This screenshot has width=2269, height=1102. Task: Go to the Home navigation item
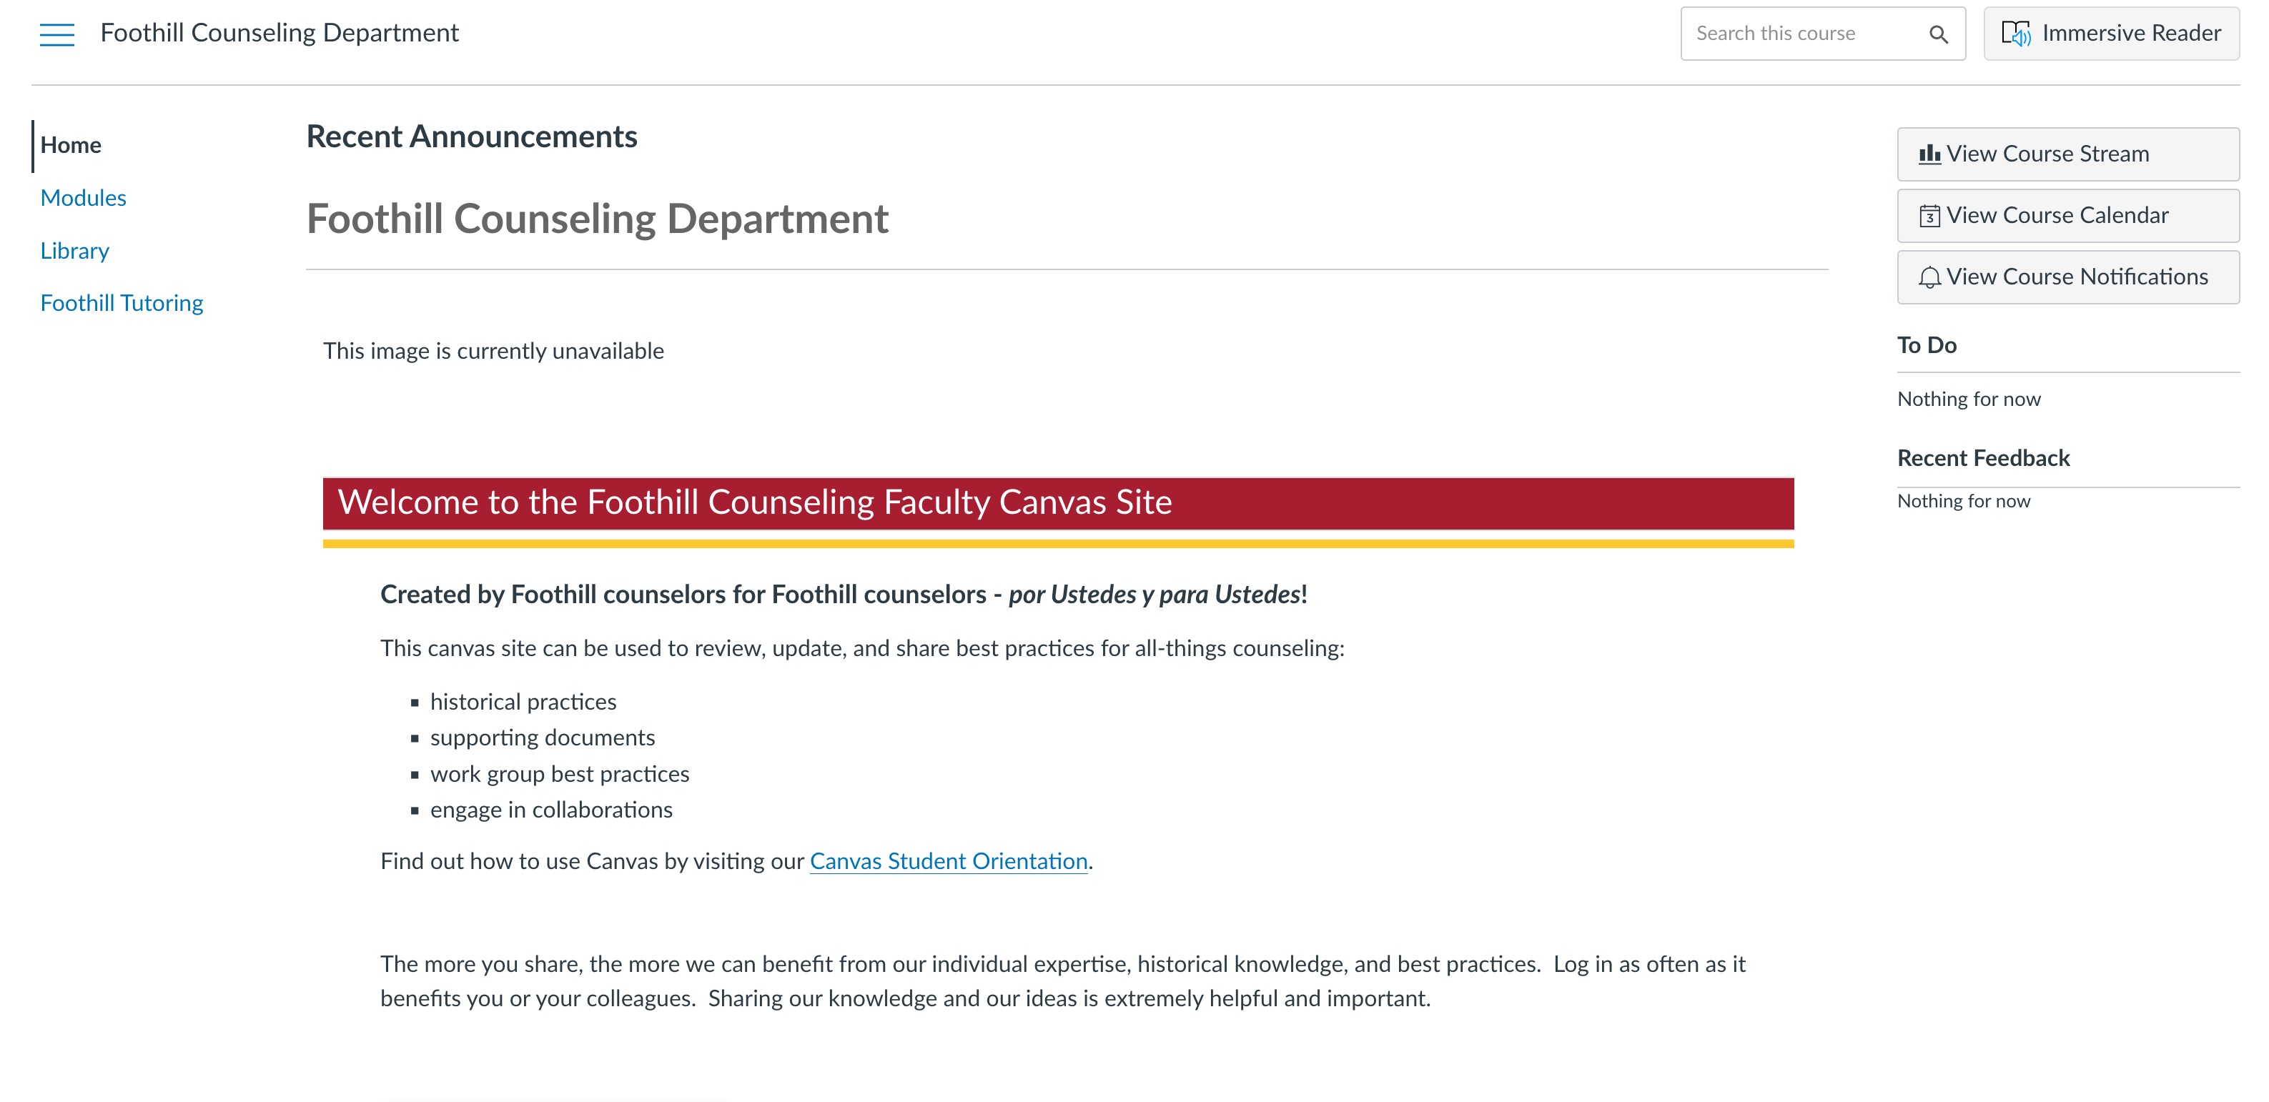tap(71, 145)
